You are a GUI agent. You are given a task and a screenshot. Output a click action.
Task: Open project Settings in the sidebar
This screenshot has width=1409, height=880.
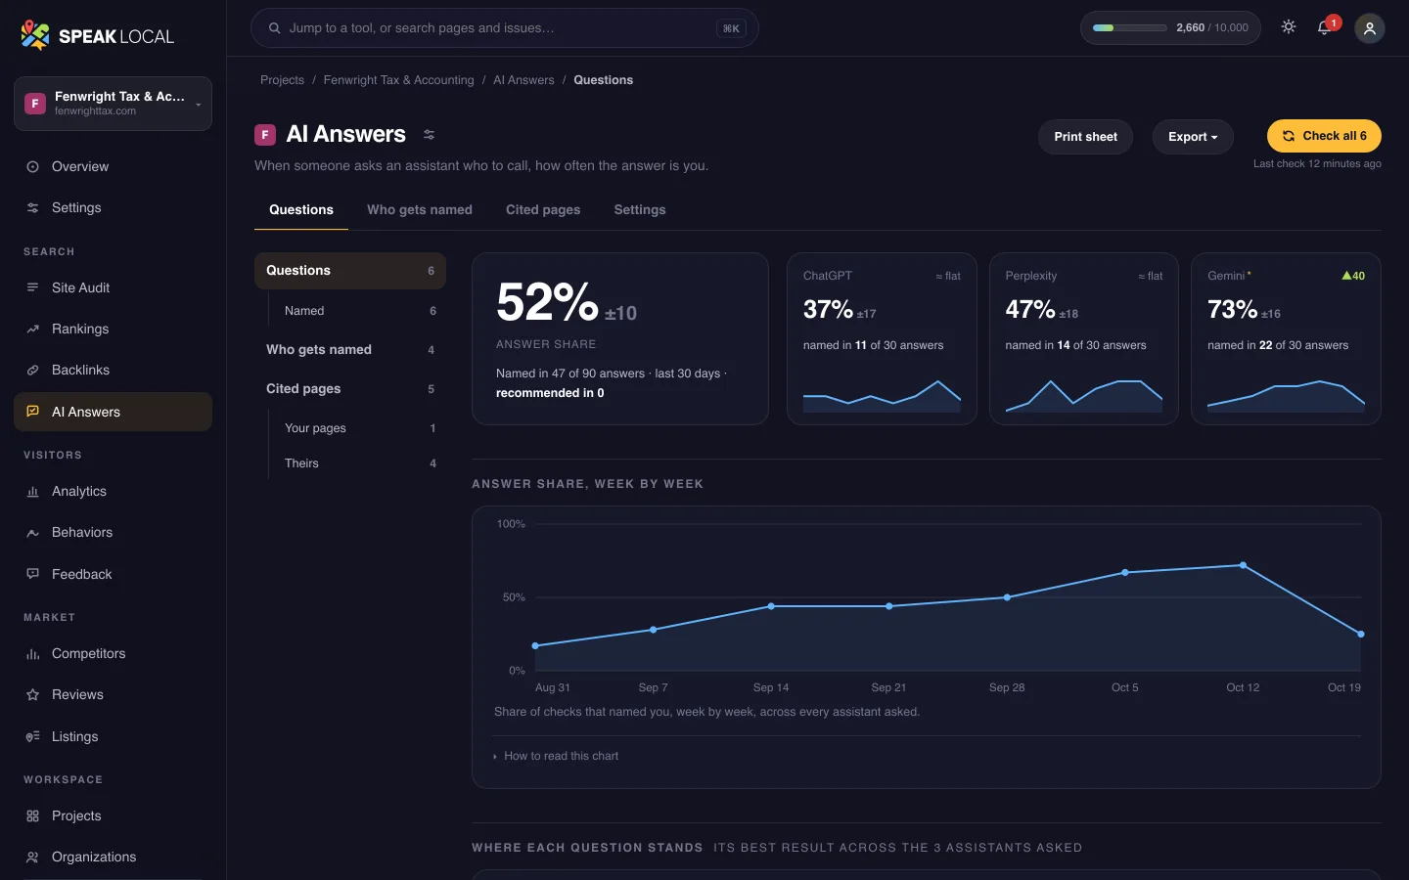[x=113, y=207]
